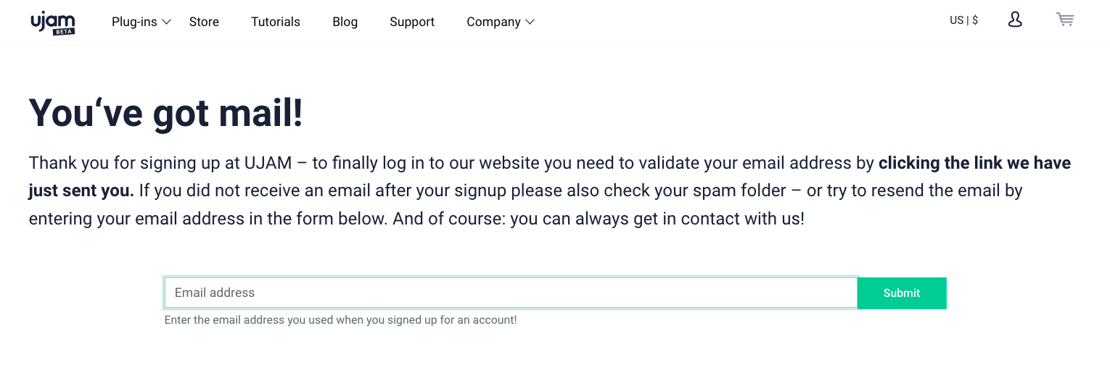Click the green Submit button
The height and width of the screenshot is (365, 1110).
point(902,293)
